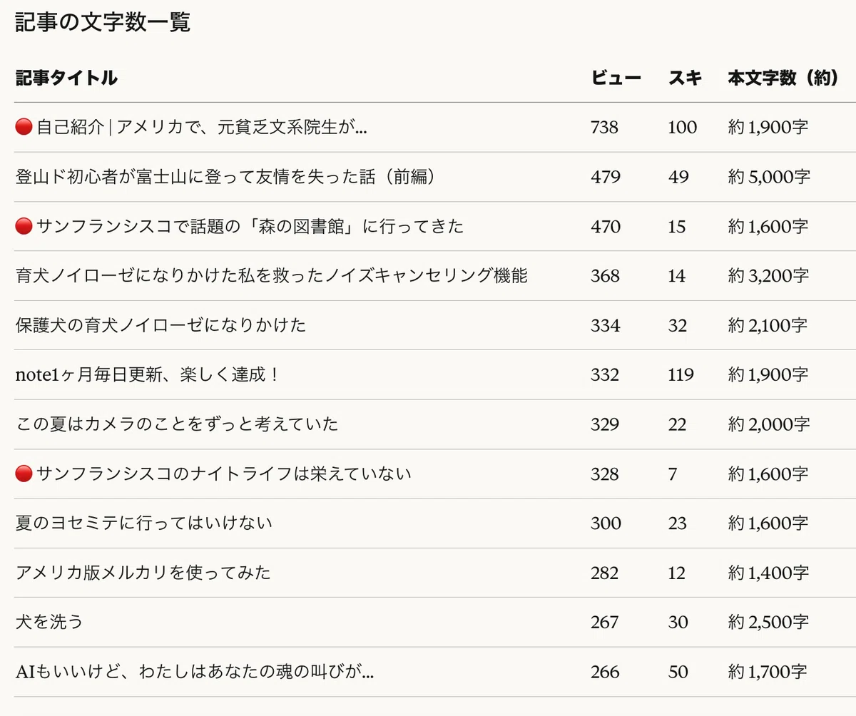
Task: Click red circle icon beside ナイトライフ article
Action: (24, 474)
